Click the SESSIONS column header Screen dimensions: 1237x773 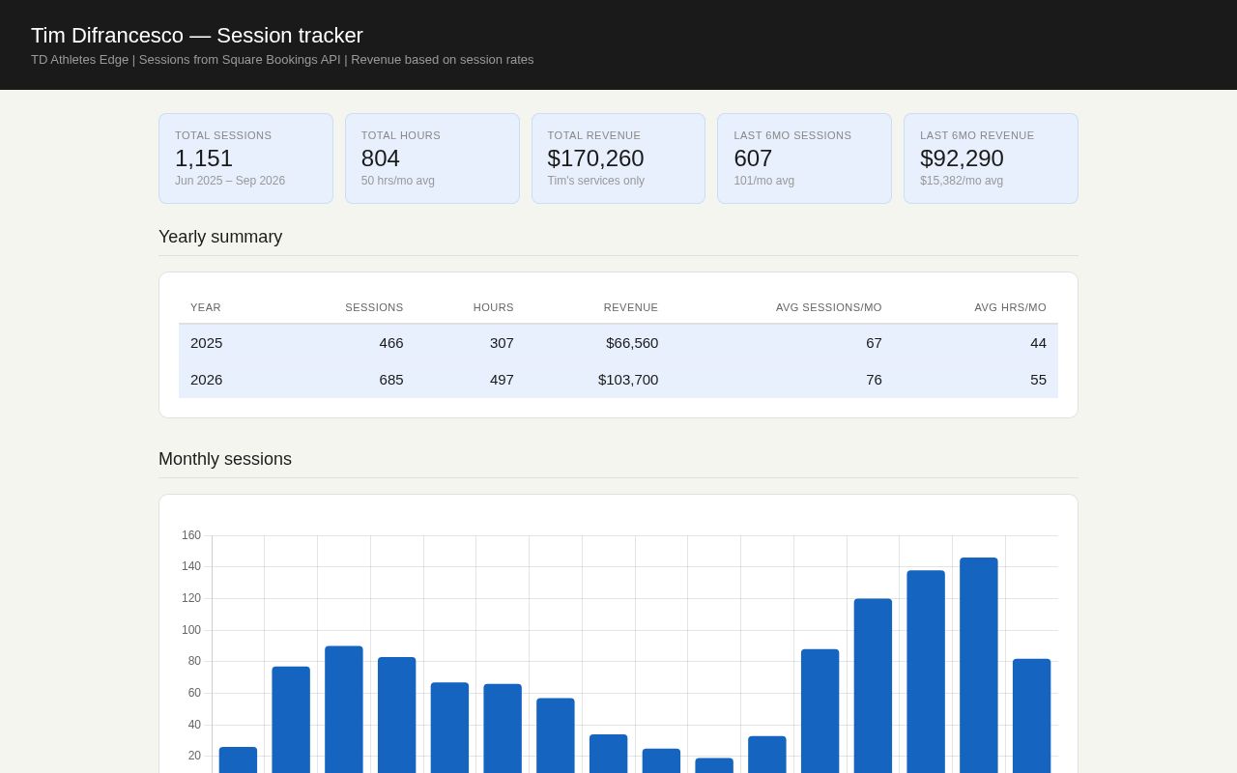374,307
